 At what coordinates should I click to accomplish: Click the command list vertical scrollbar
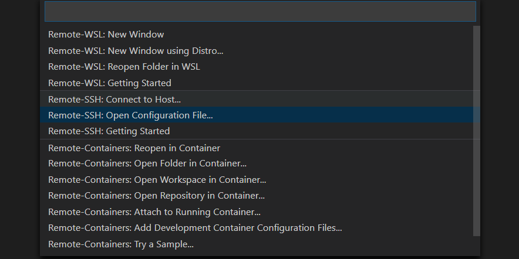pyautogui.click(x=476, y=131)
